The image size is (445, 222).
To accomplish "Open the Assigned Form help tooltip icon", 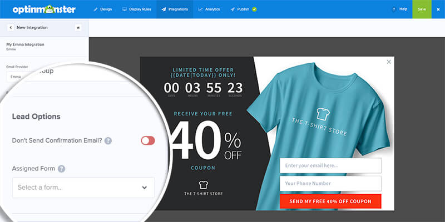I will pyautogui.click(x=61, y=169).
